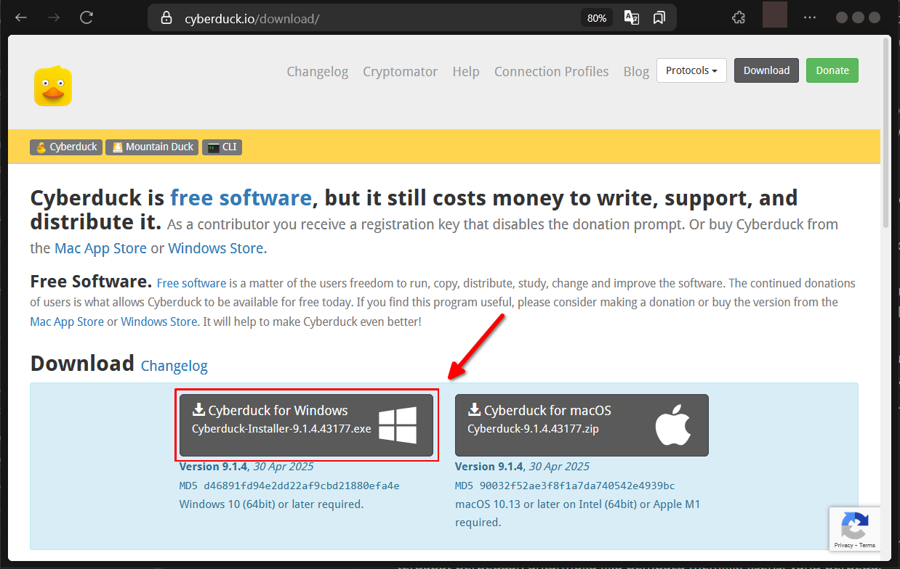Open Connection Profiles in the navigation
The image size is (900, 569).
pyautogui.click(x=552, y=71)
